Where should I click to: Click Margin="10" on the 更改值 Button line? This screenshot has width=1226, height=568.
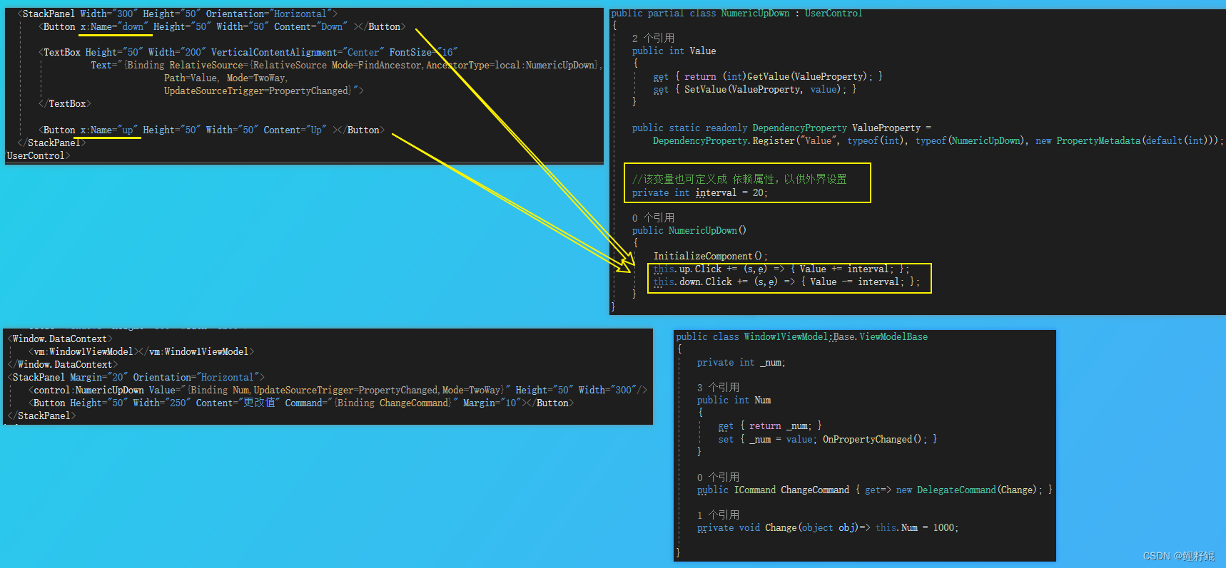(x=492, y=403)
